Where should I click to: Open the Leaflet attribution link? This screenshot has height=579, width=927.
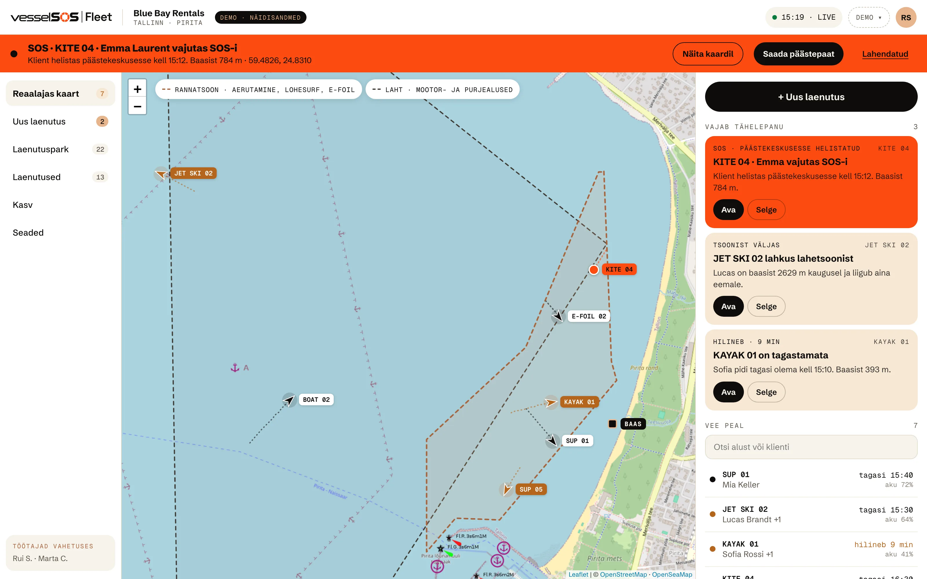[x=578, y=574]
